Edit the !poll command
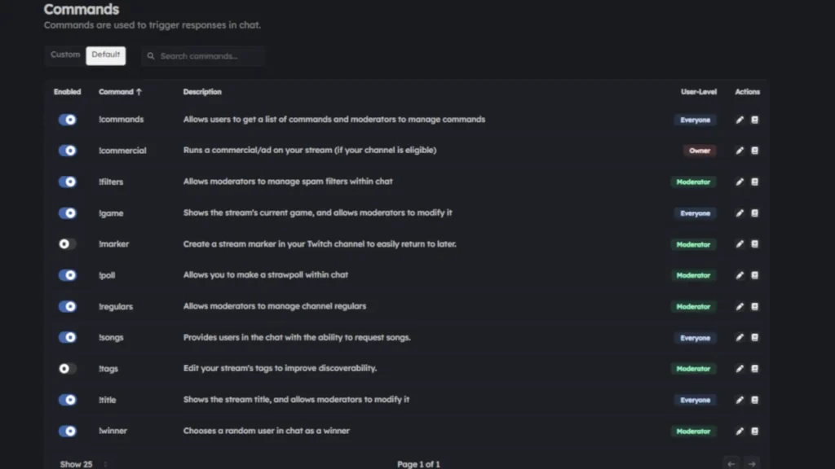The width and height of the screenshot is (835, 469). click(x=740, y=275)
